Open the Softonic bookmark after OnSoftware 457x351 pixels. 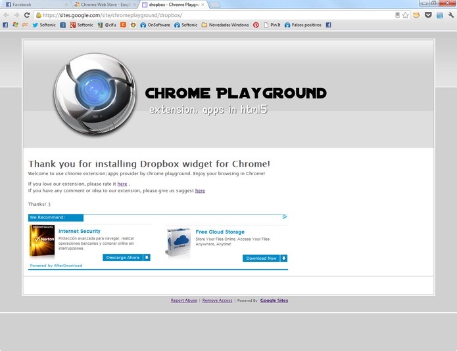pyautogui.click(x=186, y=25)
